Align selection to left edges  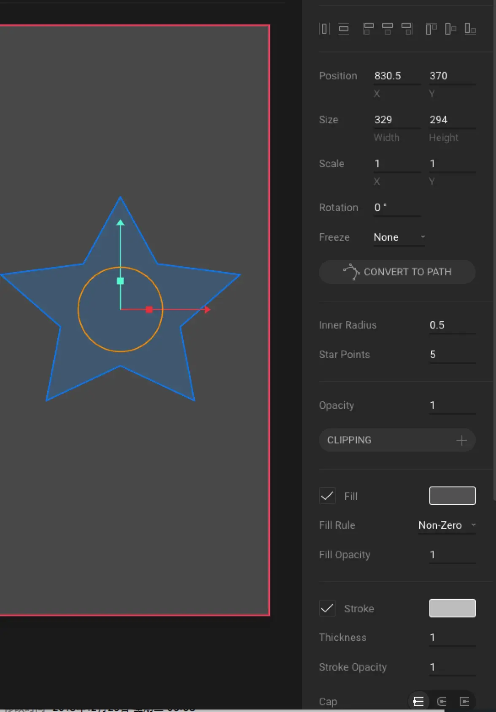tap(368, 29)
